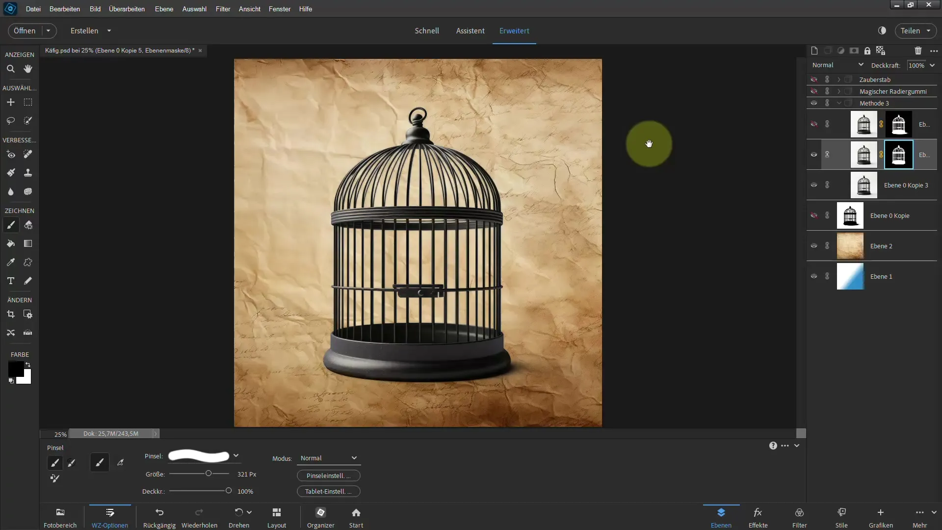Switch to the Schnell mode tab
This screenshot has width=942, height=530.
point(427,30)
